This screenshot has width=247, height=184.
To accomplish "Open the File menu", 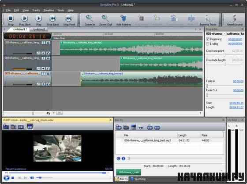I will pyautogui.click(x=8, y=11).
